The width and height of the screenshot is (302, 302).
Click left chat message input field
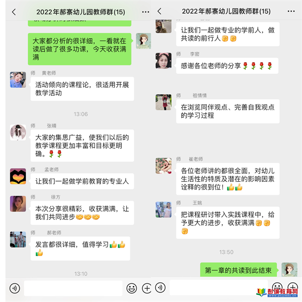point(73,288)
